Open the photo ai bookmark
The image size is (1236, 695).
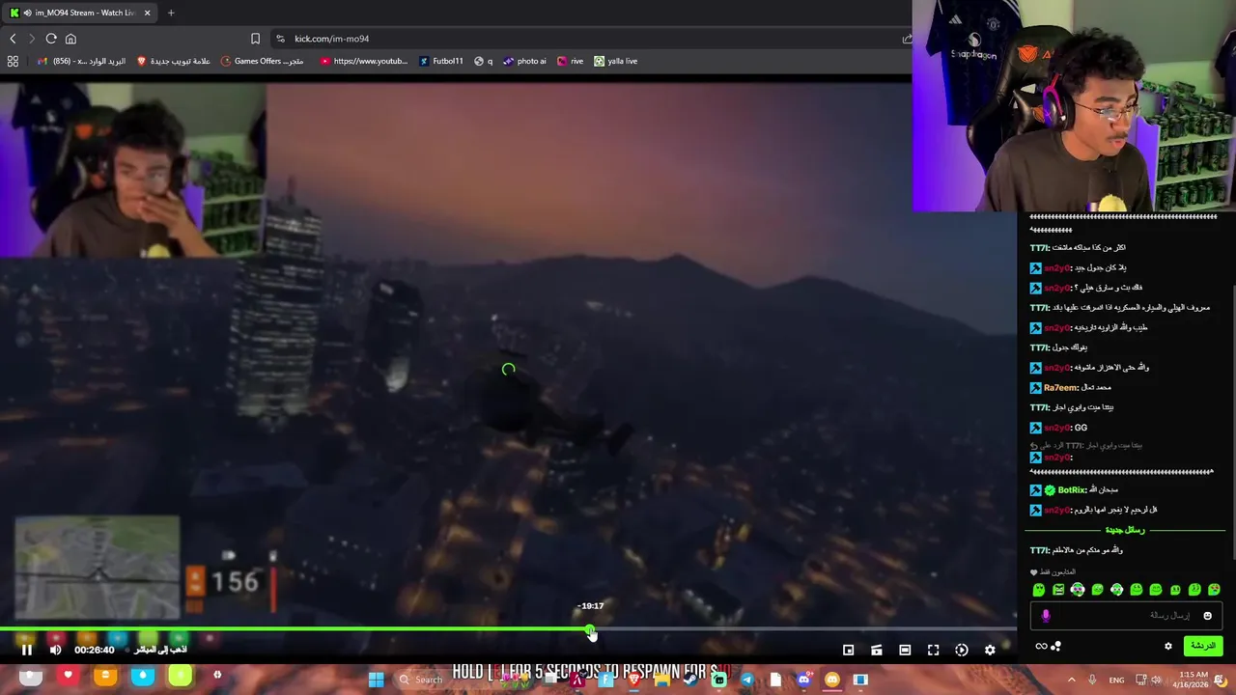(x=523, y=61)
